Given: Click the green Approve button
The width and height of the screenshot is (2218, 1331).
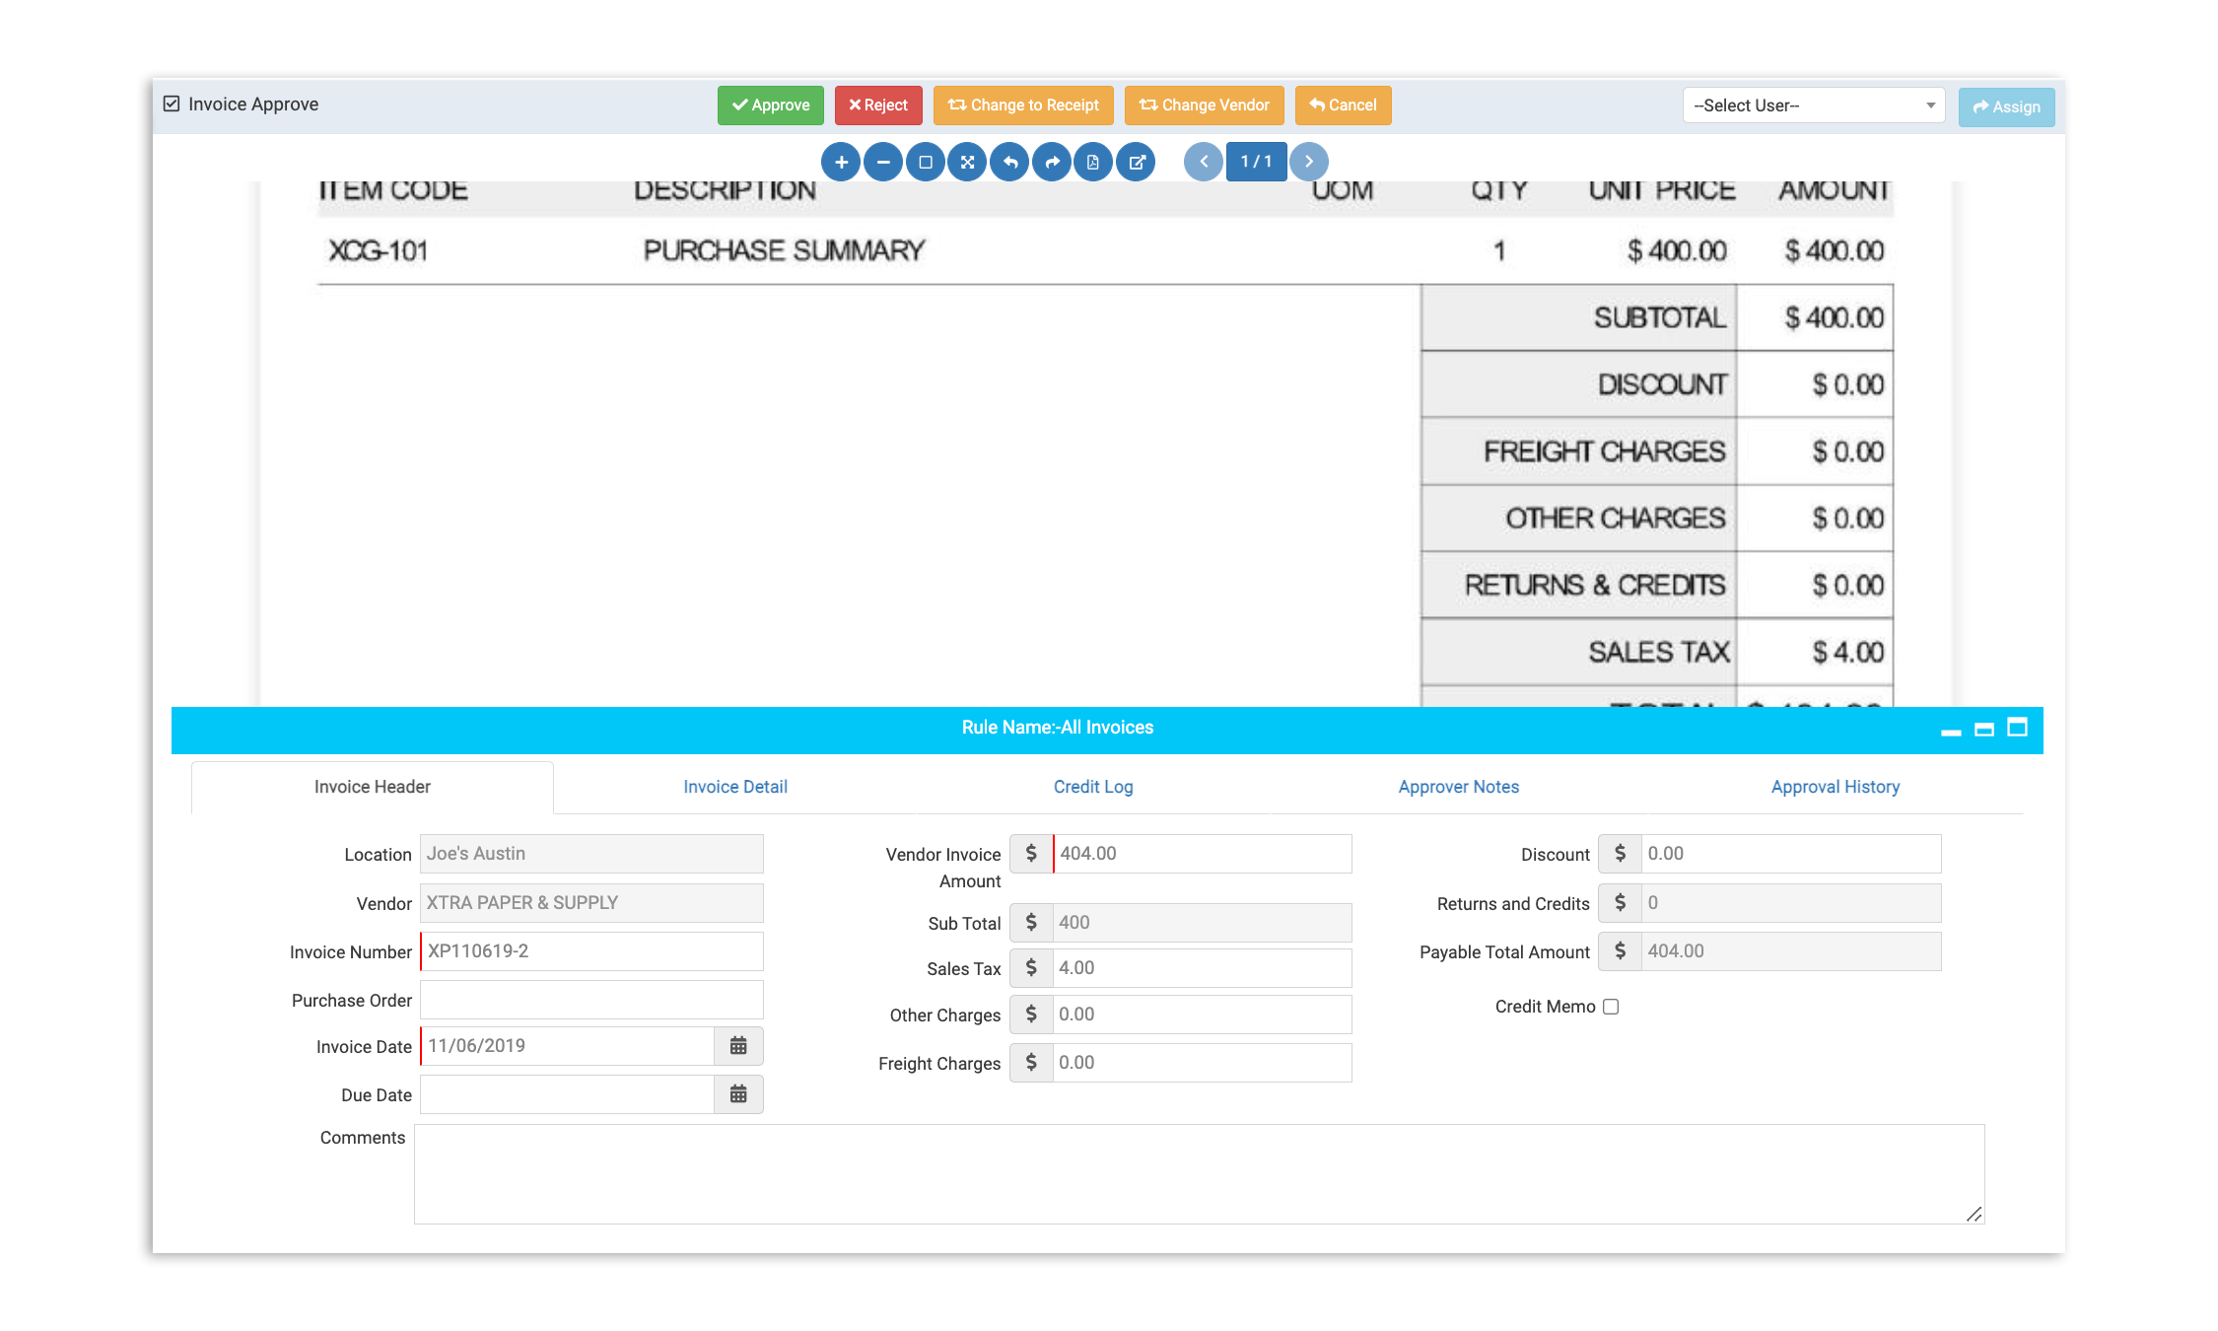Looking at the screenshot, I should tap(770, 105).
